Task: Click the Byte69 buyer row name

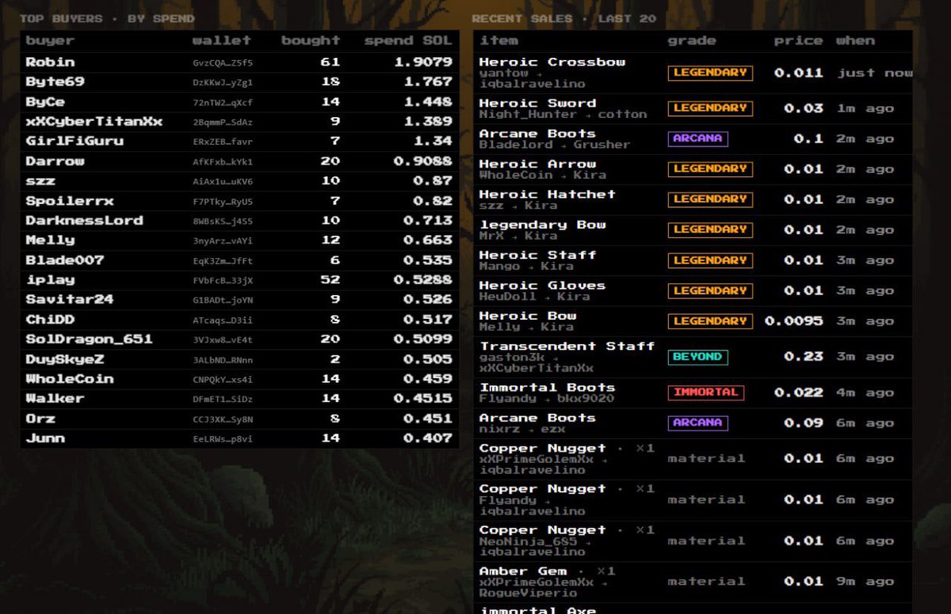Action: pyautogui.click(x=55, y=81)
